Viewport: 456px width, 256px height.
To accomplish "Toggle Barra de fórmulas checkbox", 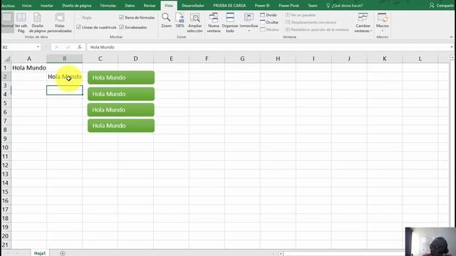I will tap(122, 17).
